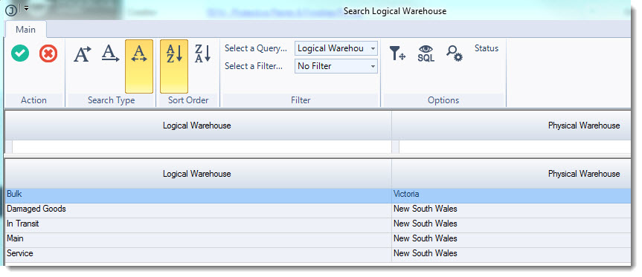Screen dimensions: 642x277
Task: Cancel search with the red X icon
Action: coord(48,53)
